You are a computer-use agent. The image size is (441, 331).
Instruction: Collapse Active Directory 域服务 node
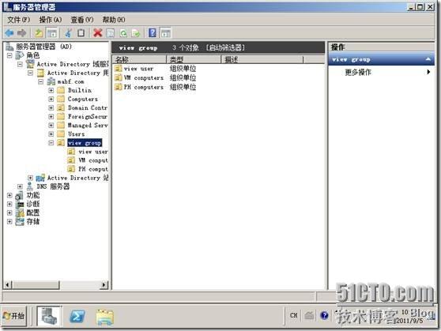pos(20,64)
